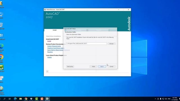Open the taskbar clock and date
The height and width of the screenshot is (101, 180).
click(x=175, y=99)
